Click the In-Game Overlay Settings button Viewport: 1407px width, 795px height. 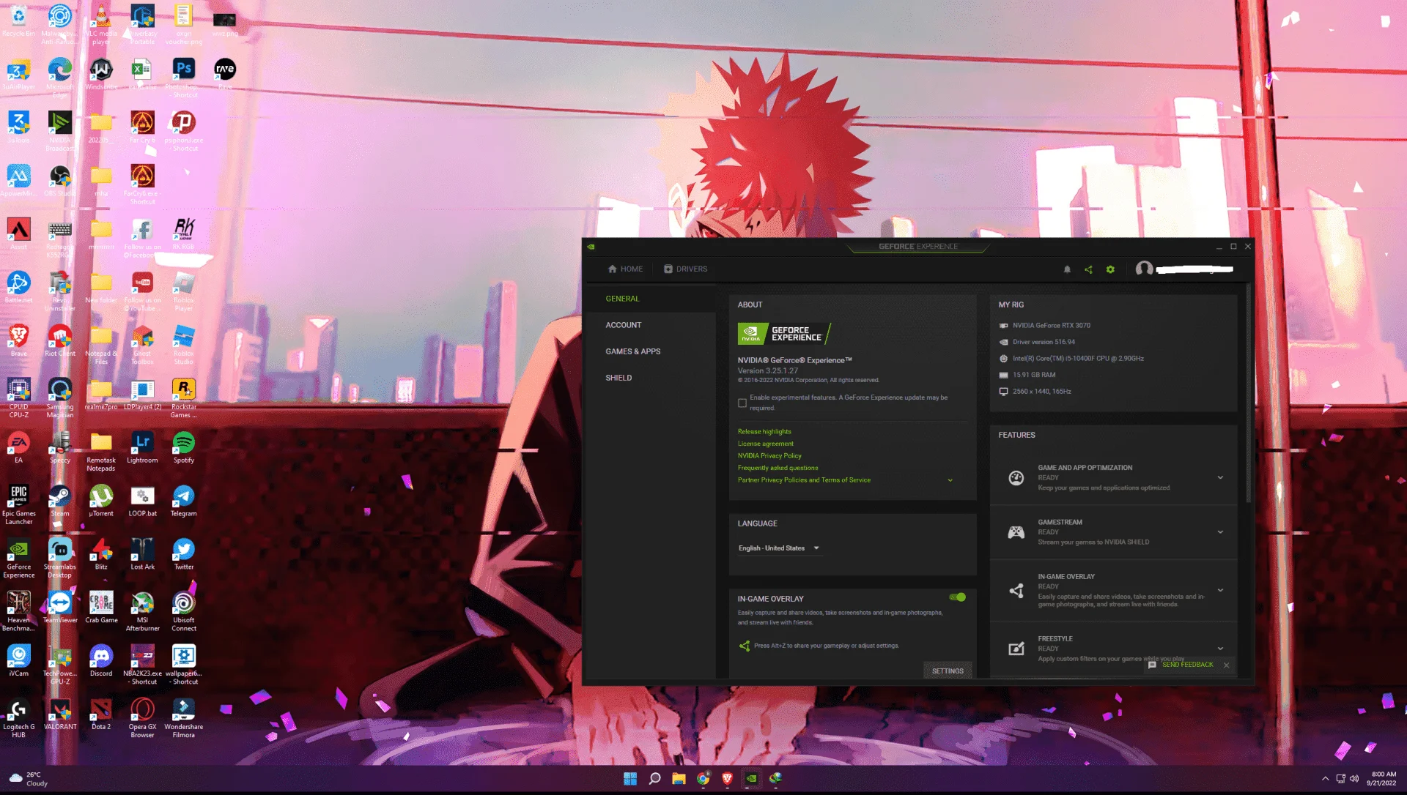coord(948,671)
